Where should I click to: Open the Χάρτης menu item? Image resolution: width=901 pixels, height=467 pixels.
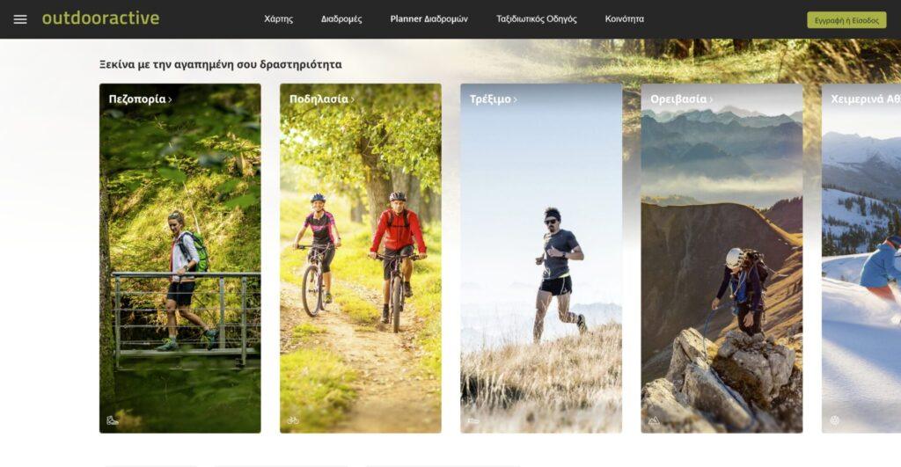pyautogui.click(x=278, y=19)
